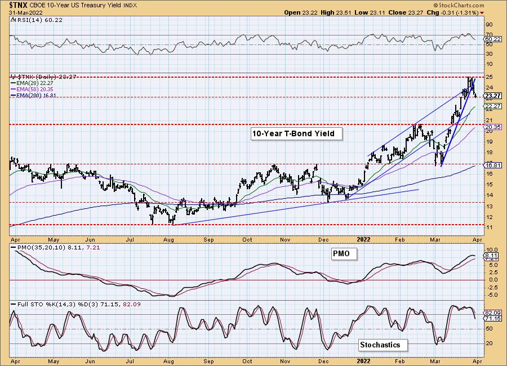507x366 pixels.
Task: Click the 'PMO(35,20,10) 8.11, 7.21' indicator label
Action: 59,247
